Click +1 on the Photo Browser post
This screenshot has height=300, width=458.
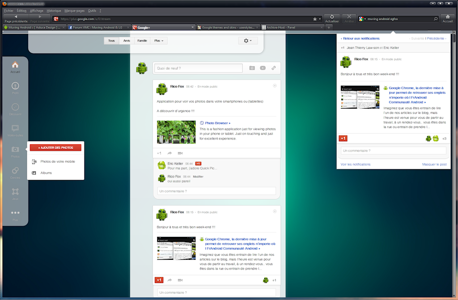pyautogui.click(x=159, y=153)
